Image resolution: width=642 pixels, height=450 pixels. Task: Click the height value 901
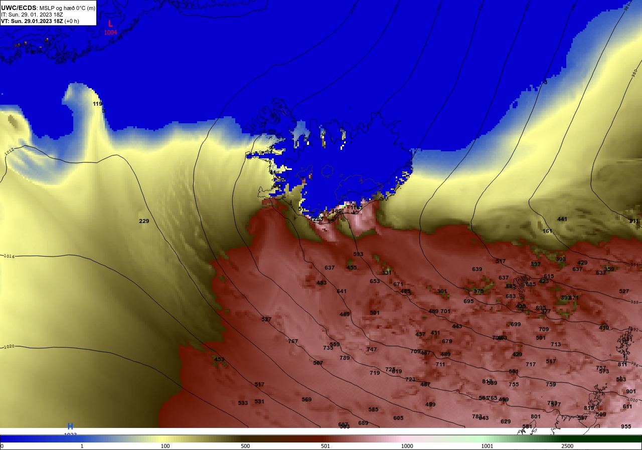coord(631,391)
